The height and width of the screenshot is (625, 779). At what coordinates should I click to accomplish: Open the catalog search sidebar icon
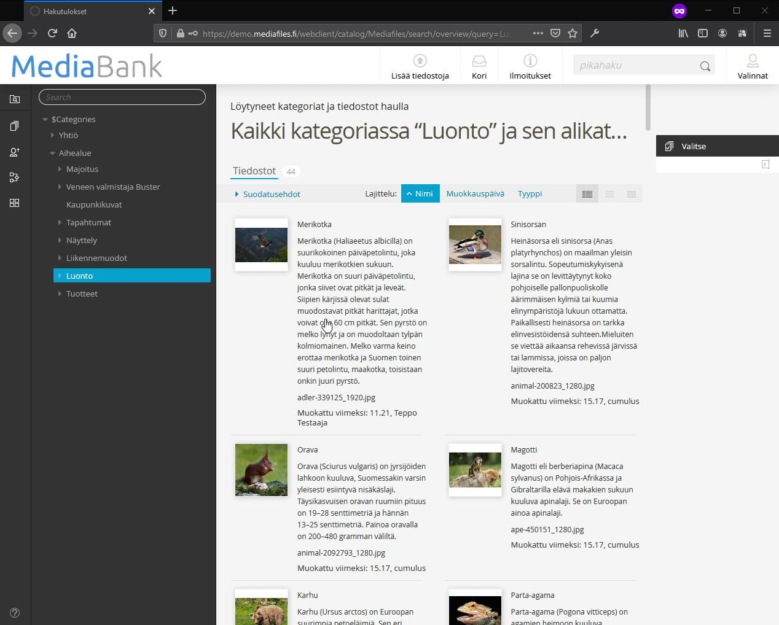[15, 99]
